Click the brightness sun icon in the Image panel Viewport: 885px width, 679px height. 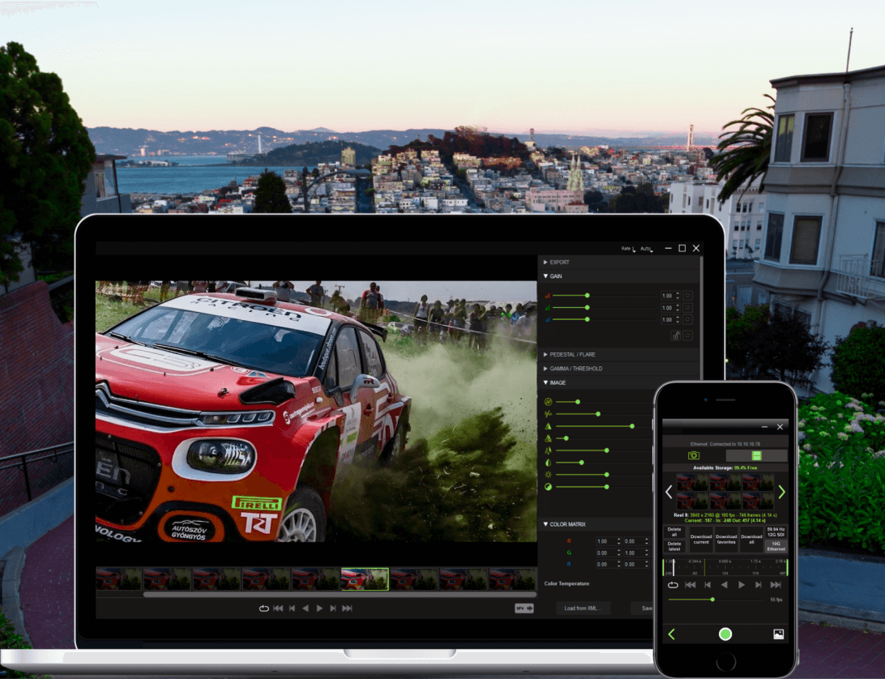547,475
